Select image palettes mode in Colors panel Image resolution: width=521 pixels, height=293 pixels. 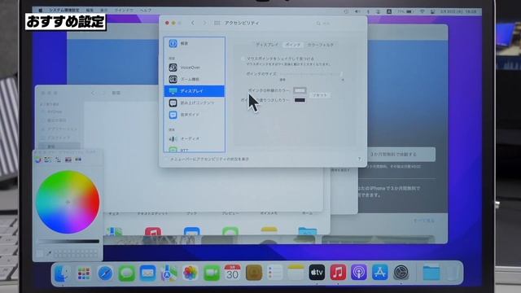click(x=68, y=160)
